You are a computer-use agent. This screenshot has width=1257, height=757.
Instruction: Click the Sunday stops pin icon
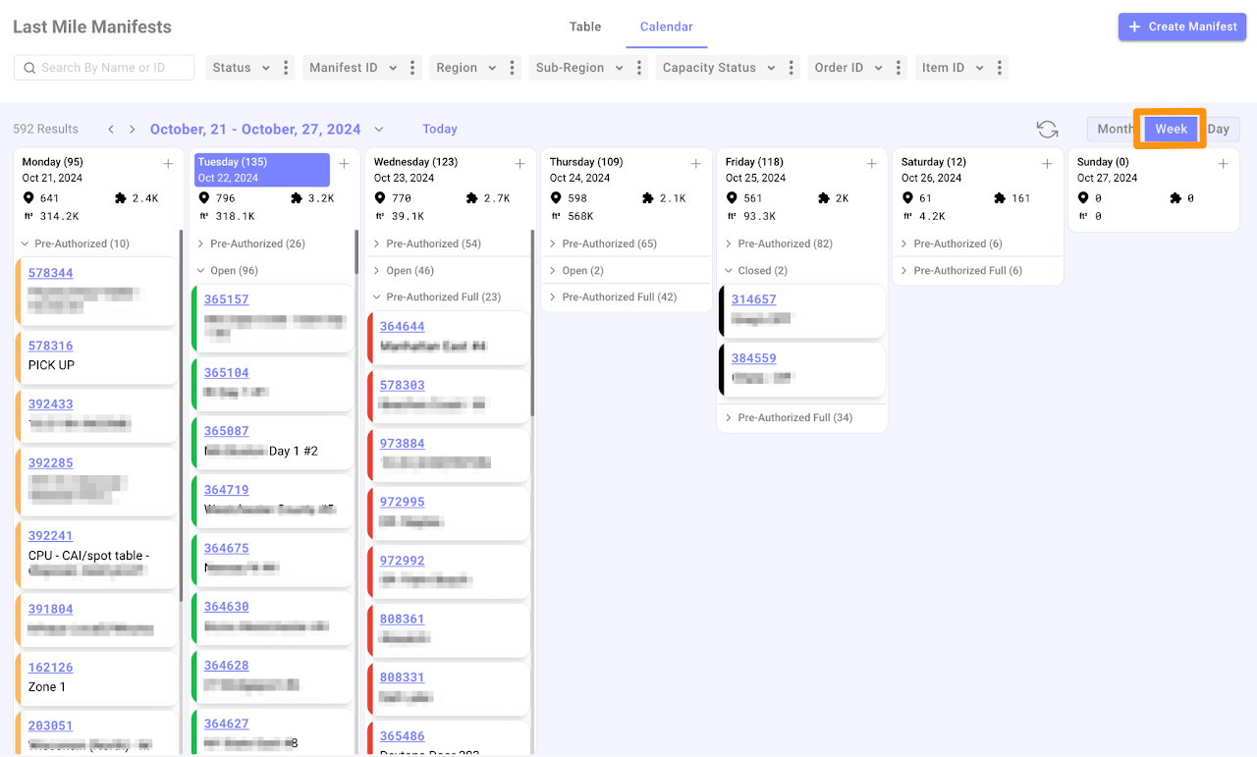click(1083, 198)
